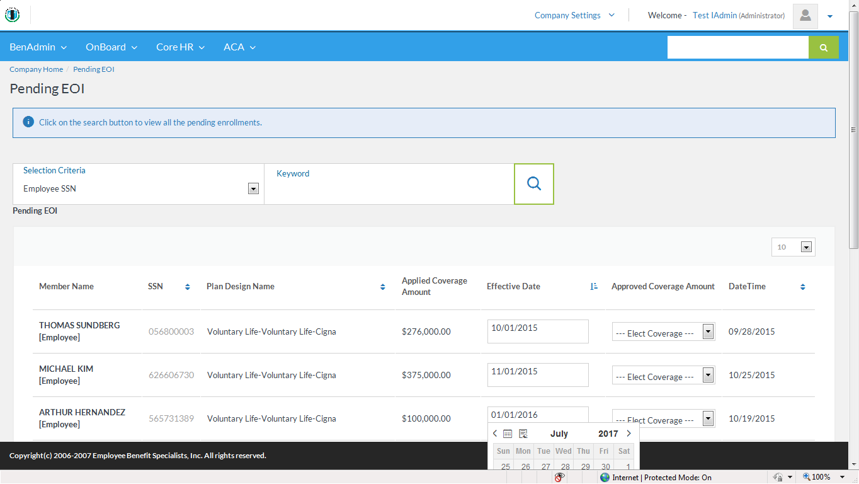Click DateTime value 09/28/2015
The width and height of the screenshot is (859, 484).
coord(752,331)
